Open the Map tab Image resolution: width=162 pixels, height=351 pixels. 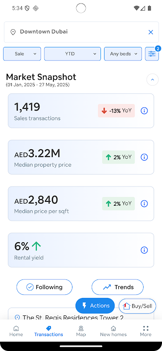tap(81, 331)
